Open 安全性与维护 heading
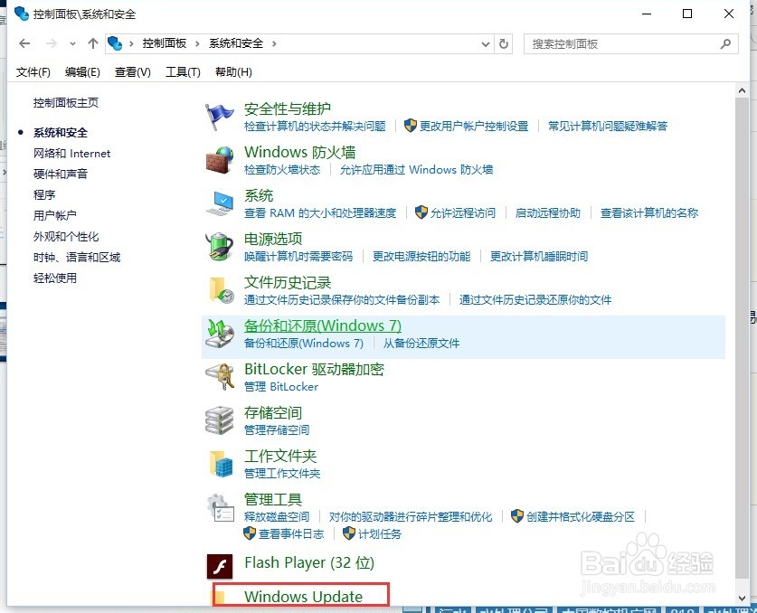 click(x=288, y=109)
